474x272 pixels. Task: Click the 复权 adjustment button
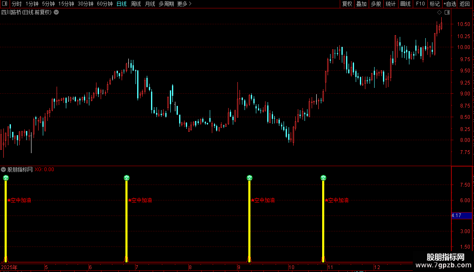click(x=347, y=4)
